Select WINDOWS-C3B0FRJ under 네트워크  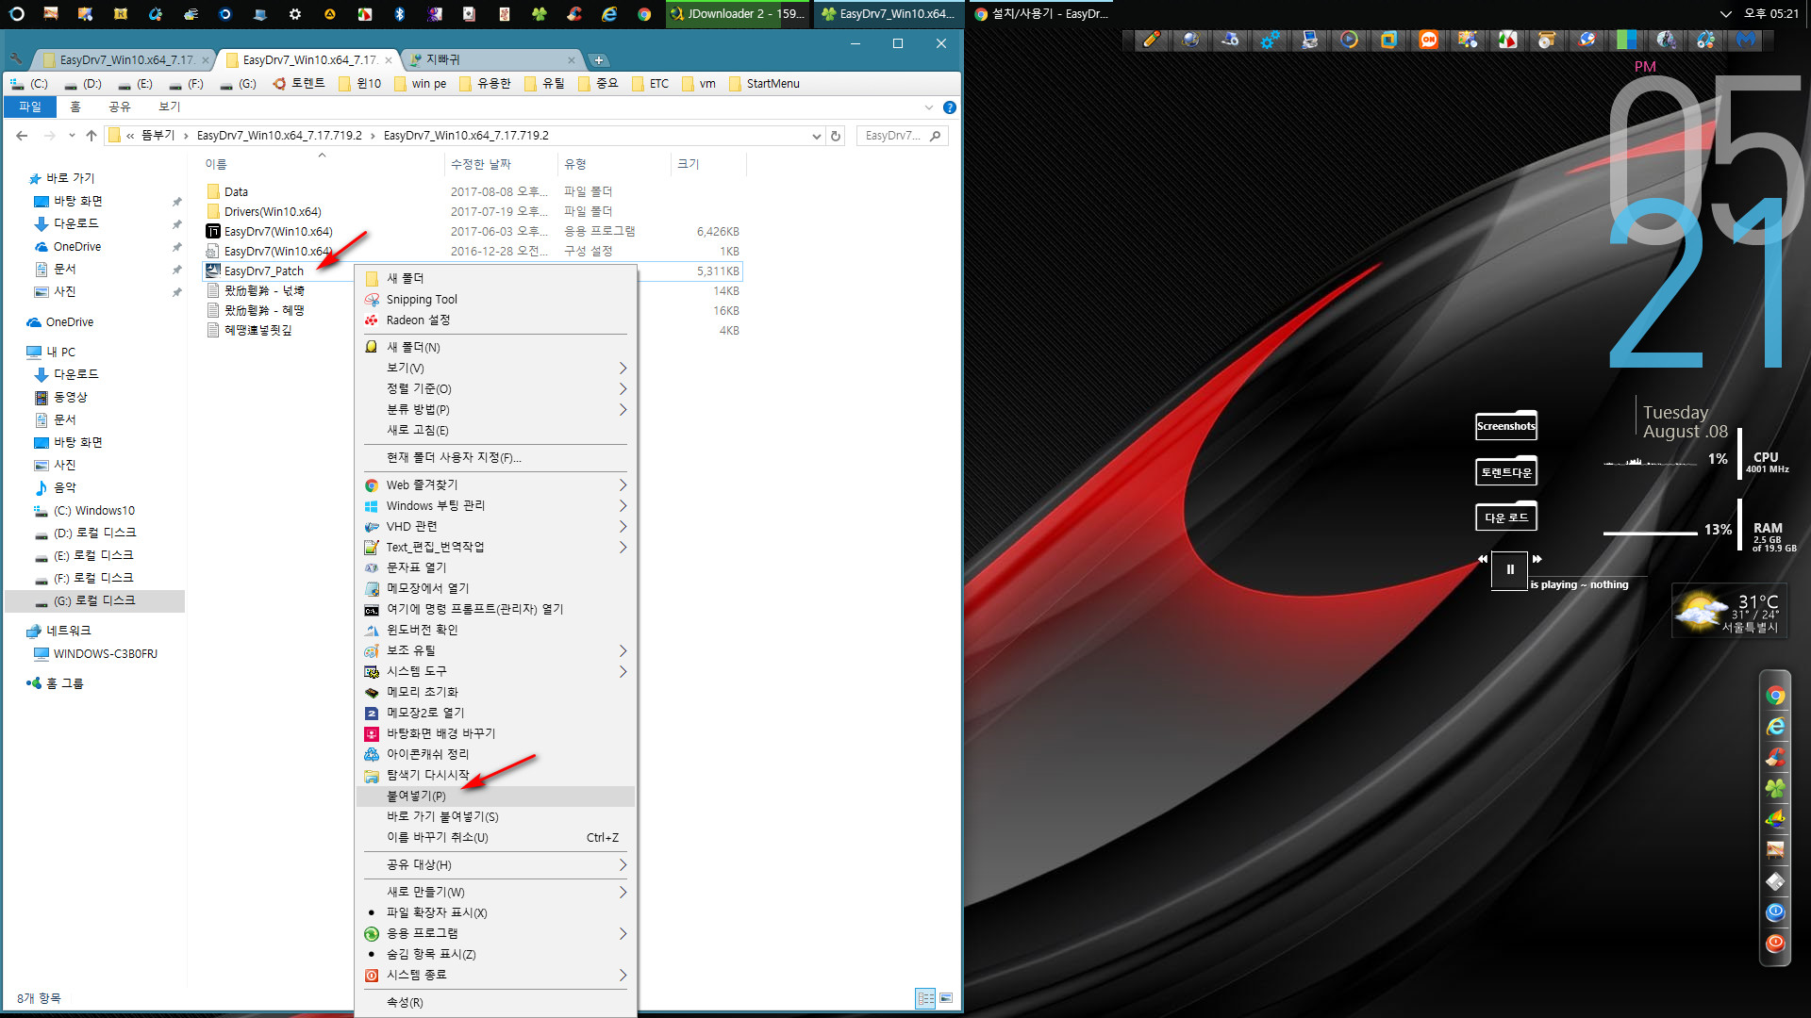(x=105, y=654)
